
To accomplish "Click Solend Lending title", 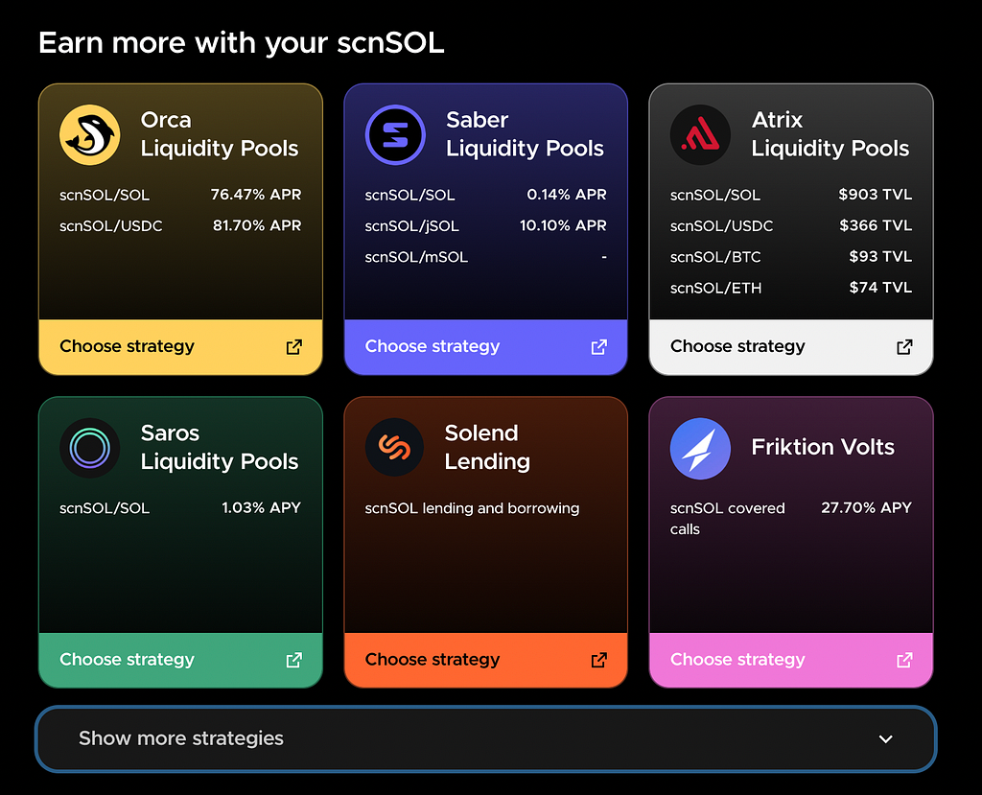I will point(487,447).
